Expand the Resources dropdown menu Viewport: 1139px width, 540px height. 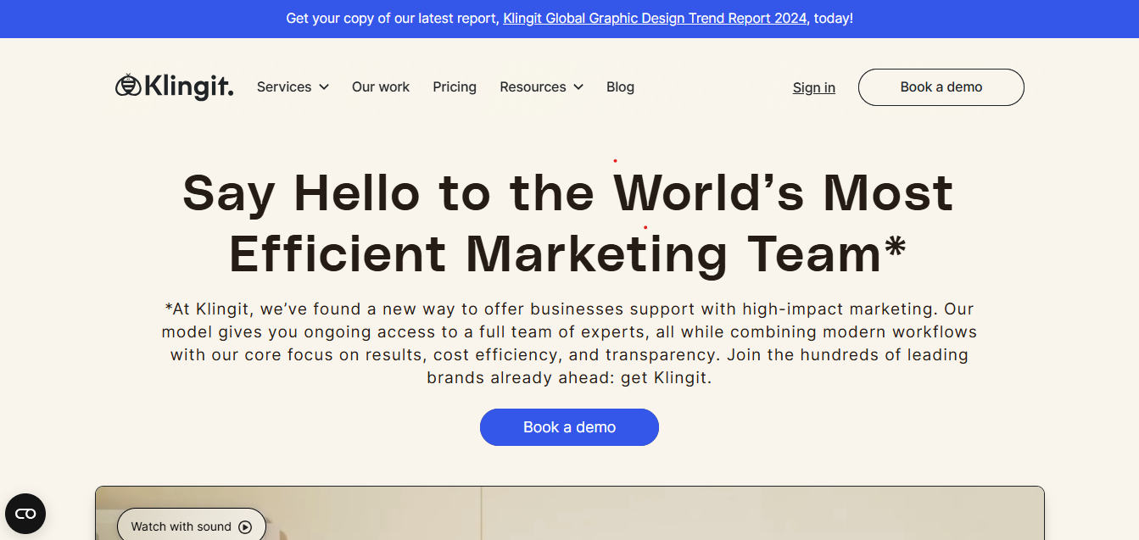pos(541,87)
